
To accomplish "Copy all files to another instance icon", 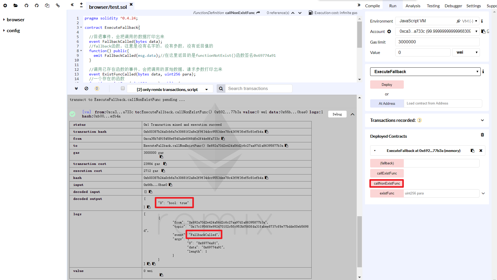I will (x=47, y=5).
